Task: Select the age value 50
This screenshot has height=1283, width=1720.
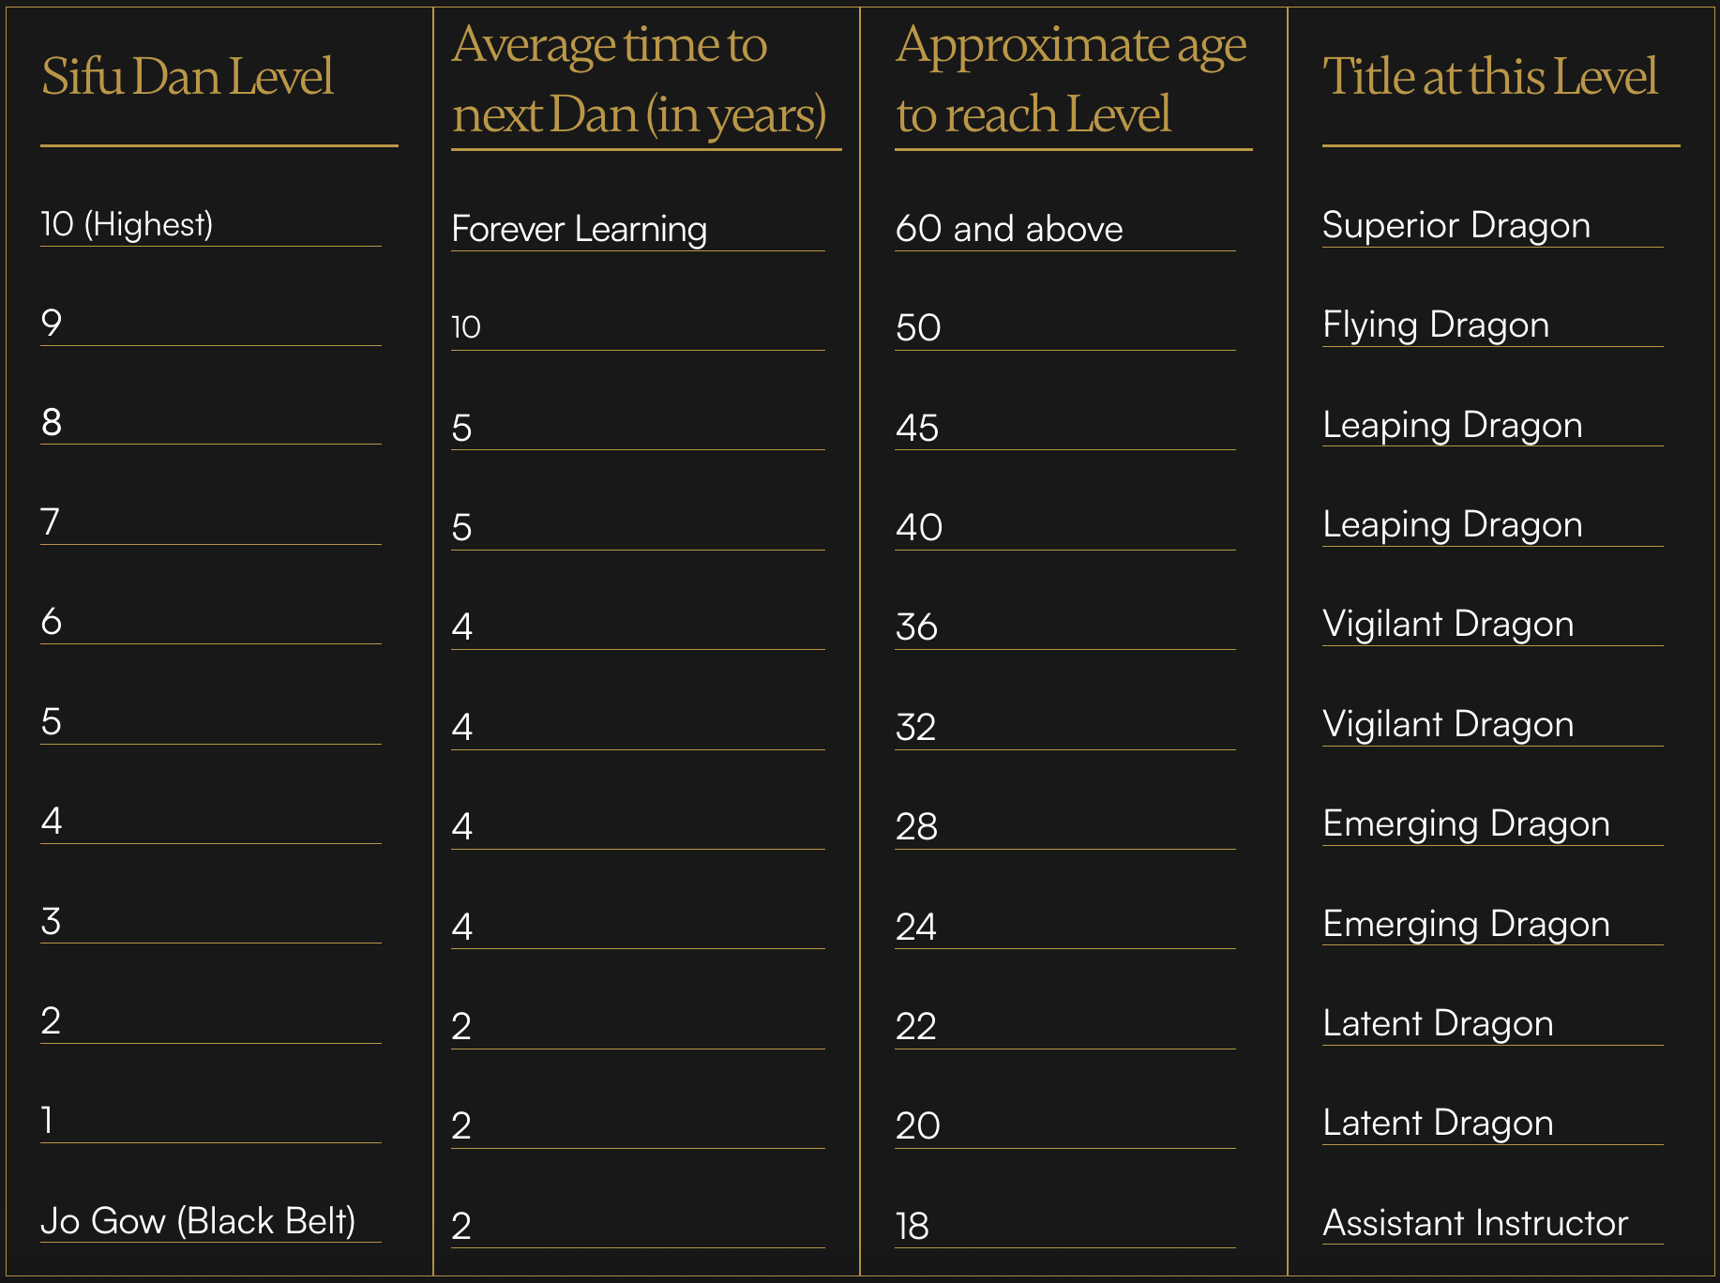Action: point(917,328)
